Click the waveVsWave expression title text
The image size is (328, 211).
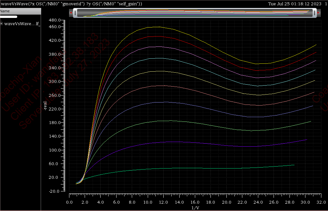click(x=71, y=4)
